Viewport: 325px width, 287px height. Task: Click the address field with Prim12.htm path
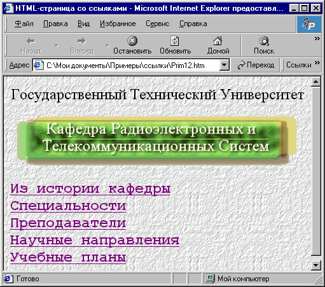coord(131,65)
